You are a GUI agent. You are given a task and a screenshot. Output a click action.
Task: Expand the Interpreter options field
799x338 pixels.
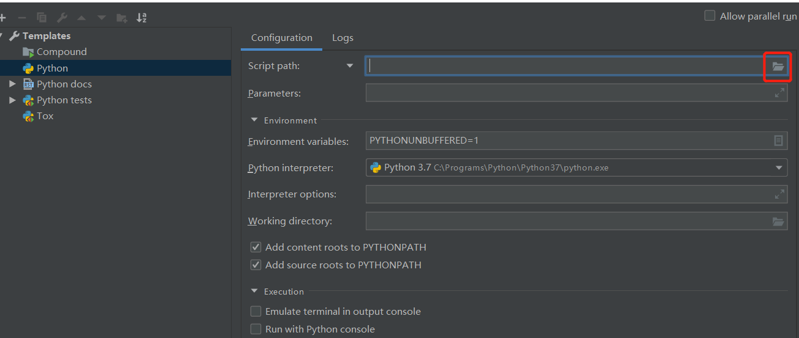(x=779, y=194)
